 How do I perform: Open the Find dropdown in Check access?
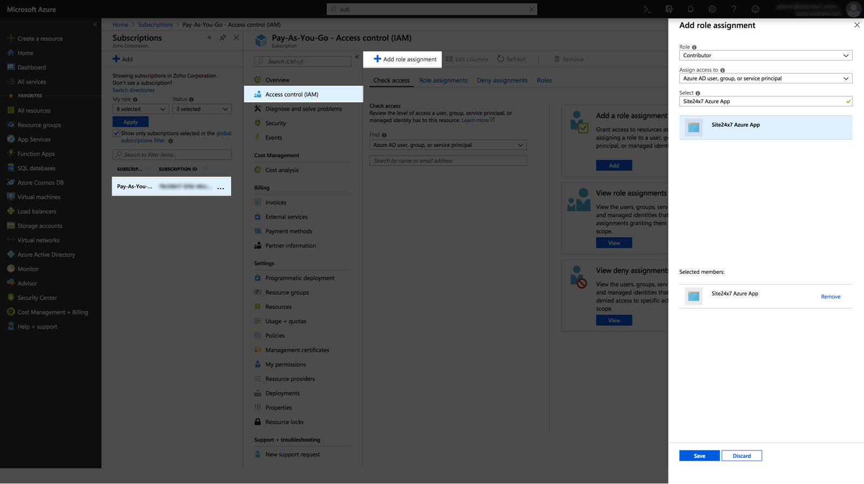pos(448,145)
